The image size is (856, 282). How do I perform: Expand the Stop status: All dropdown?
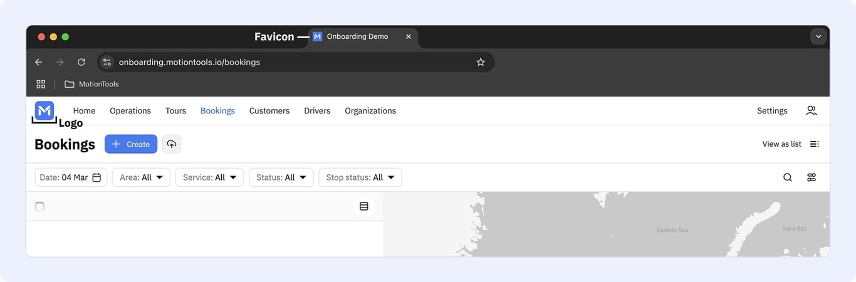point(360,177)
